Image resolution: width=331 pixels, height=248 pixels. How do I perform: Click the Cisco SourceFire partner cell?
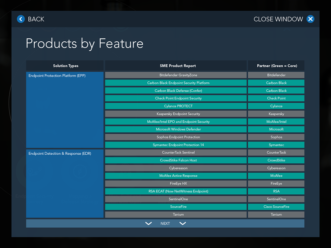(x=276, y=207)
